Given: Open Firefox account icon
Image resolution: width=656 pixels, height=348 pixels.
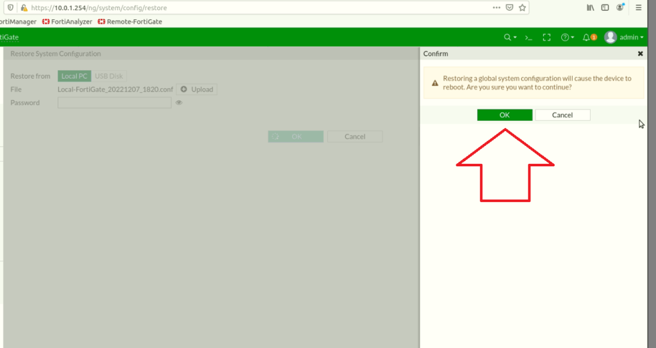Looking at the screenshot, I should [620, 8].
